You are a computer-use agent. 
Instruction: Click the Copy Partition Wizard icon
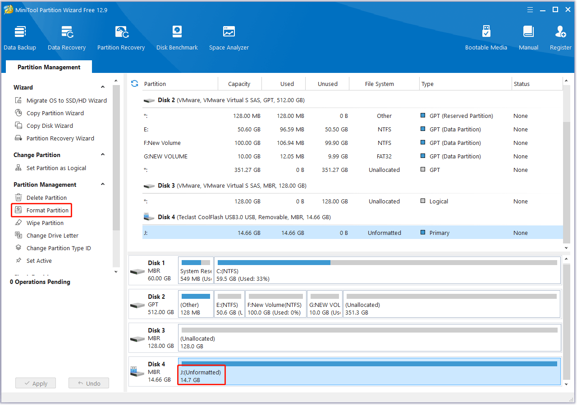coord(18,113)
